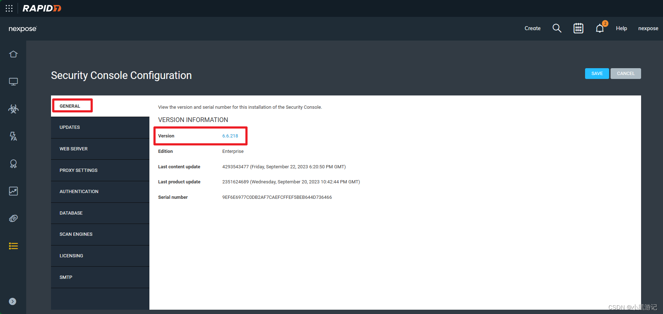Open the nexpose user menu
The image size is (663, 314).
coord(648,28)
